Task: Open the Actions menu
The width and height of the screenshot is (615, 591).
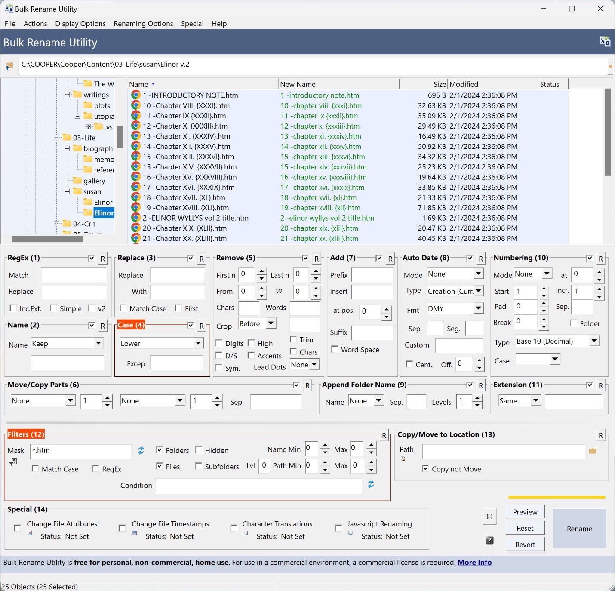Action: [35, 24]
